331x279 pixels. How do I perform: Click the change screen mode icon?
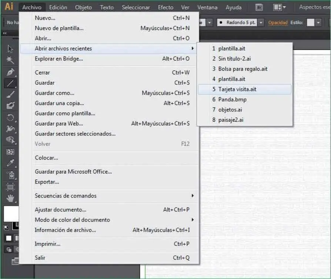point(15,261)
